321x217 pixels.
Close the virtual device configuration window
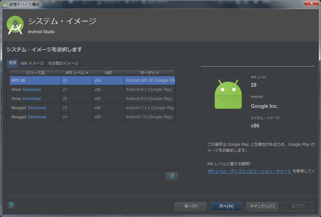point(312,3)
